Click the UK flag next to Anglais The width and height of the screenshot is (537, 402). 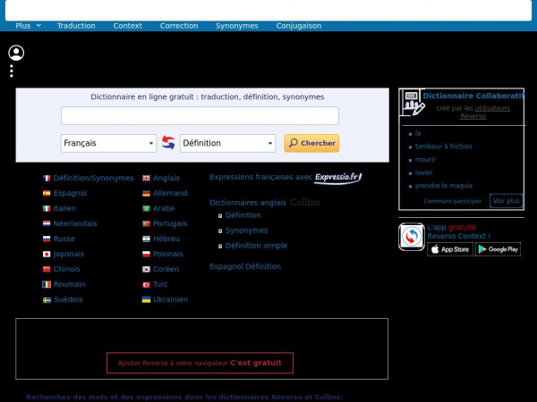pyautogui.click(x=146, y=178)
